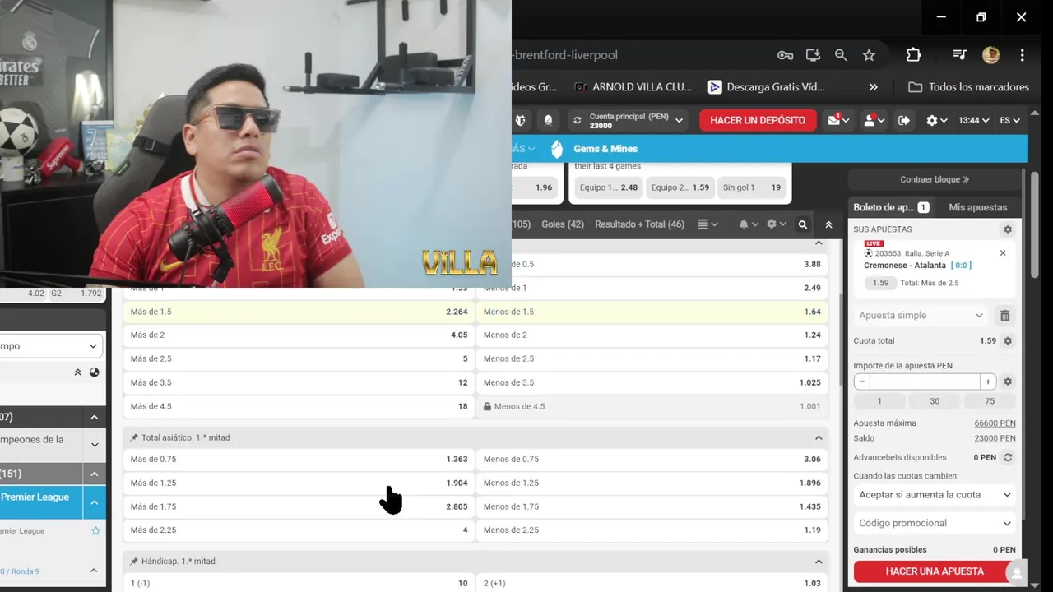Open Gems & Mines game
1053x592 pixels.
coord(595,149)
